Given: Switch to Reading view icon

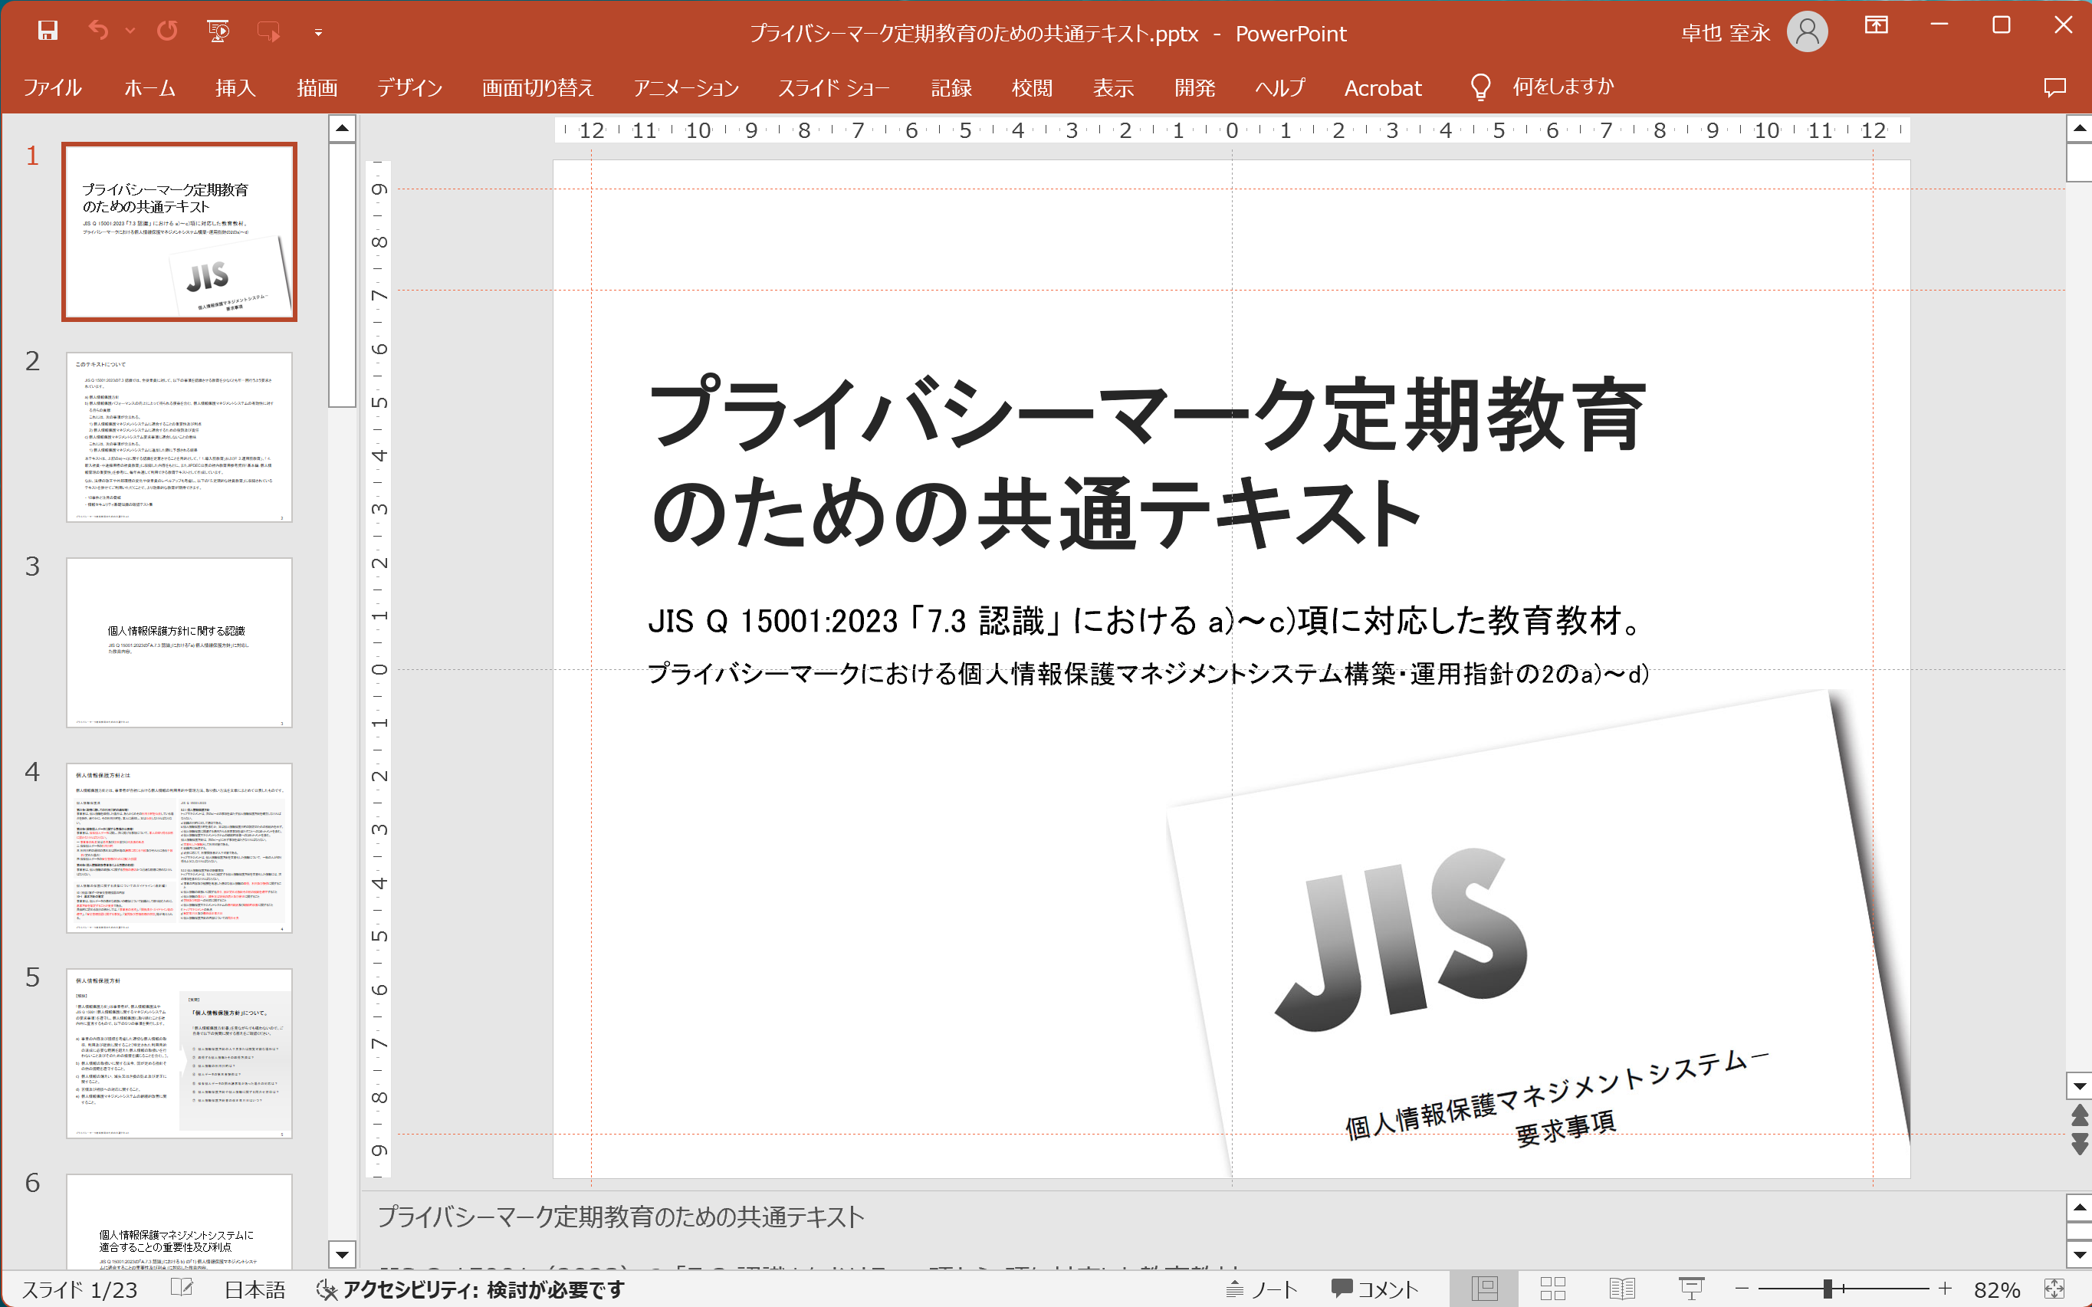Looking at the screenshot, I should coord(1622,1289).
